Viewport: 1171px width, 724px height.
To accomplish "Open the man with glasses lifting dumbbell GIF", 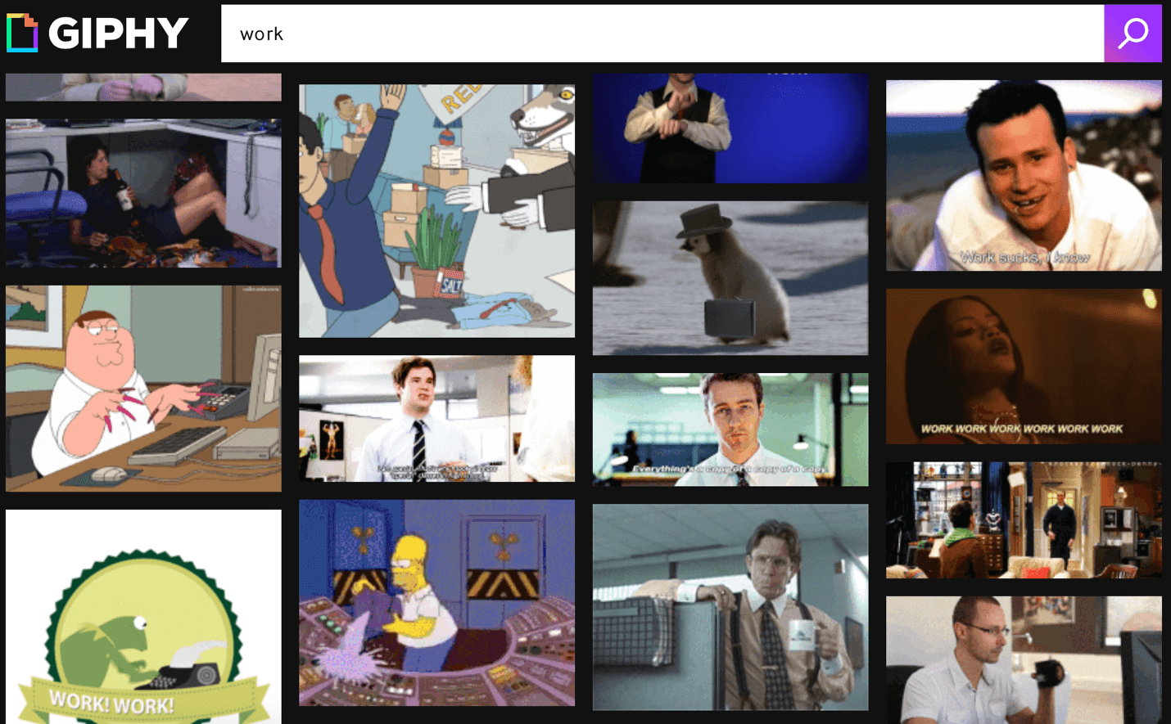I will (1024, 659).
